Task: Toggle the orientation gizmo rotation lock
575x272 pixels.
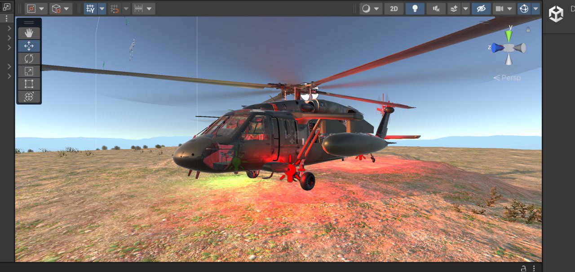Action: 528,29
